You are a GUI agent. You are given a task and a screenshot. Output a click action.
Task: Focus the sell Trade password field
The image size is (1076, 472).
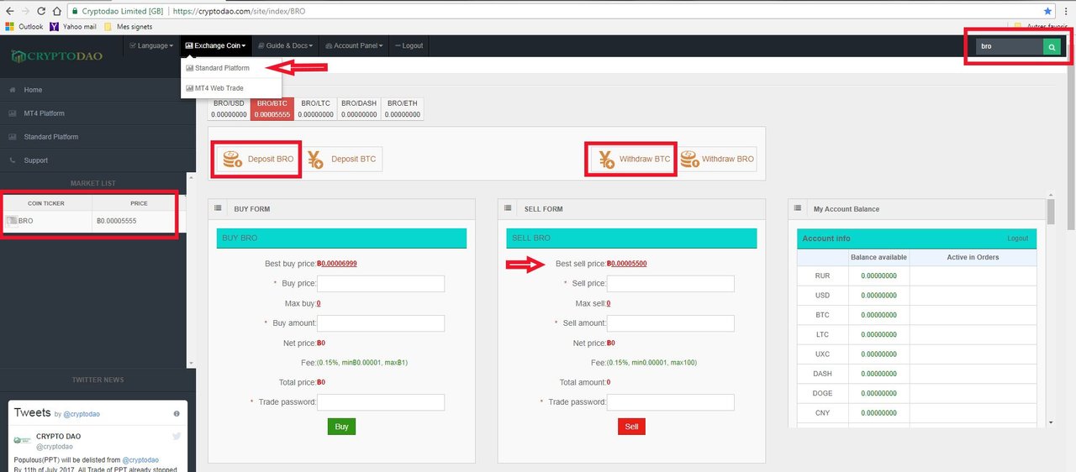(x=671, y=402)
